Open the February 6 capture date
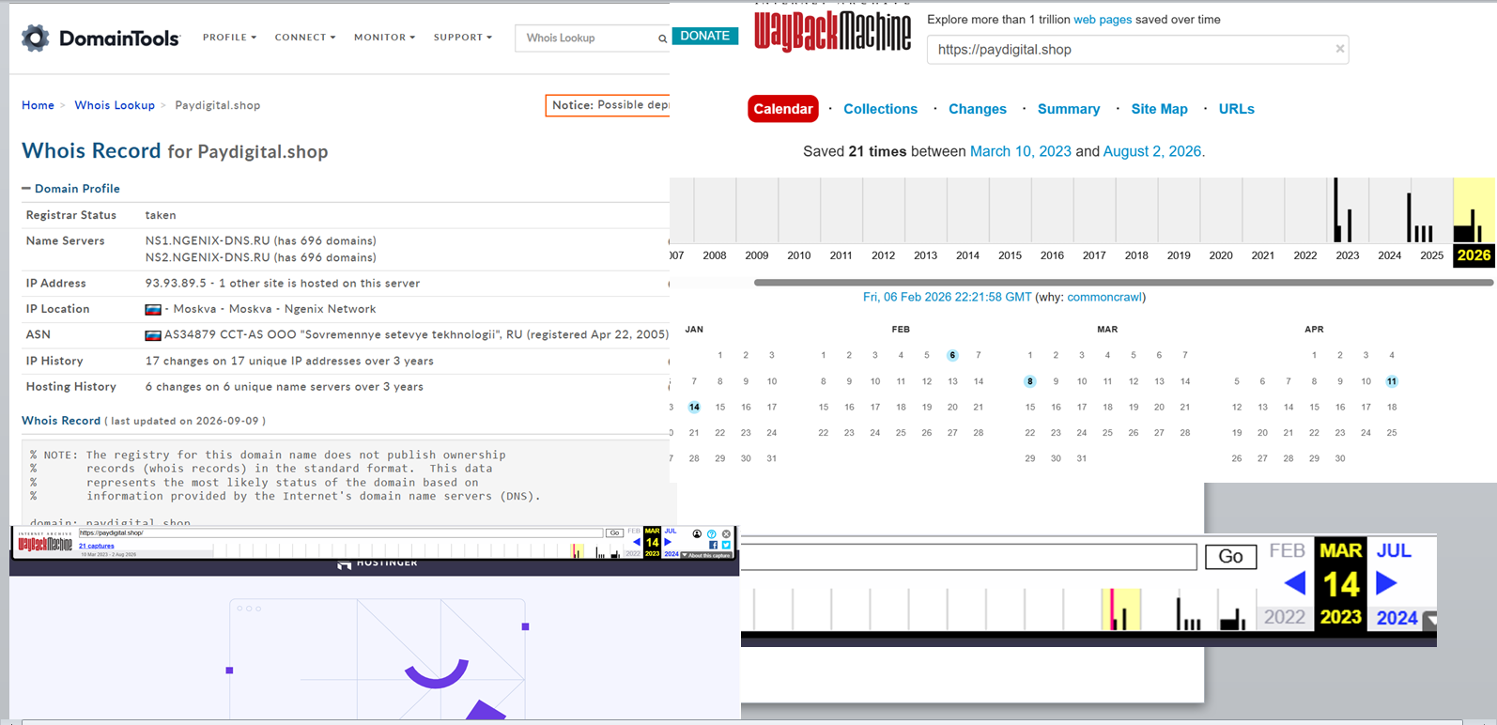The width and height of the screenshot is (1497, 725). pyautogui.click(x=952, y=356)
